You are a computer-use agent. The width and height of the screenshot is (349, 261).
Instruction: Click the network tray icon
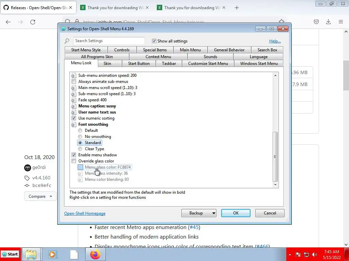306,255
